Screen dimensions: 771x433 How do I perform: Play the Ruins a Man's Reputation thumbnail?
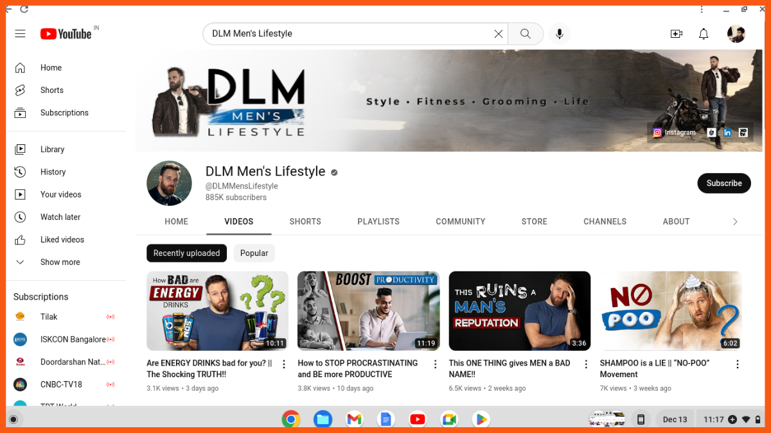[x=520, y=310]
